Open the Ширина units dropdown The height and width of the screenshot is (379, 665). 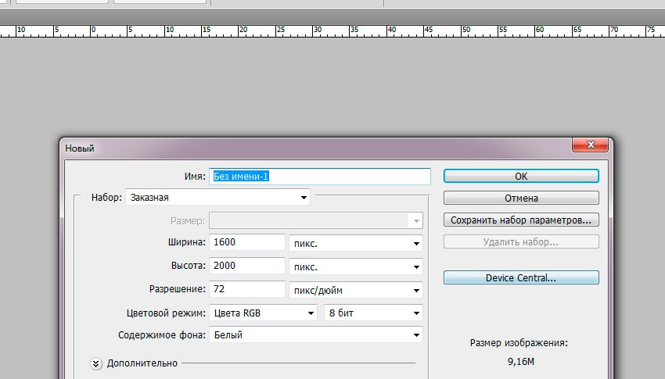[x=355, y=243]
